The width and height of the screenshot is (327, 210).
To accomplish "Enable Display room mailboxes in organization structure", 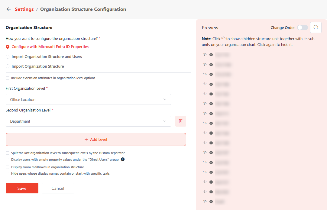I will tap(7, 167).
